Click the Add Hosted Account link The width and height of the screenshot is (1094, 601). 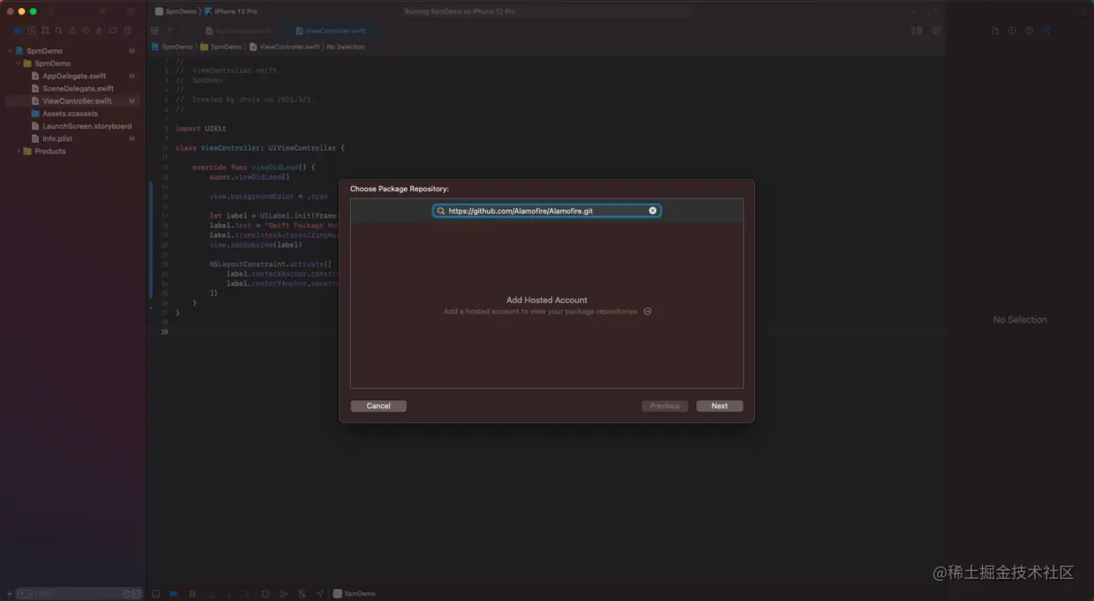click(547, 300)
